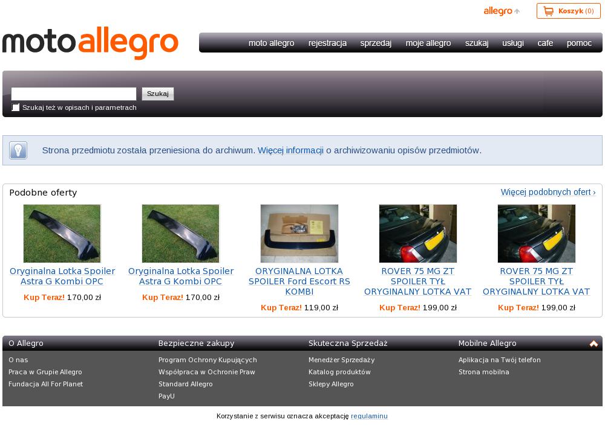The image size is (605, 428).
Task: Open first Astra G Kombi spoiler thumbnail
Action: point(62,234)
